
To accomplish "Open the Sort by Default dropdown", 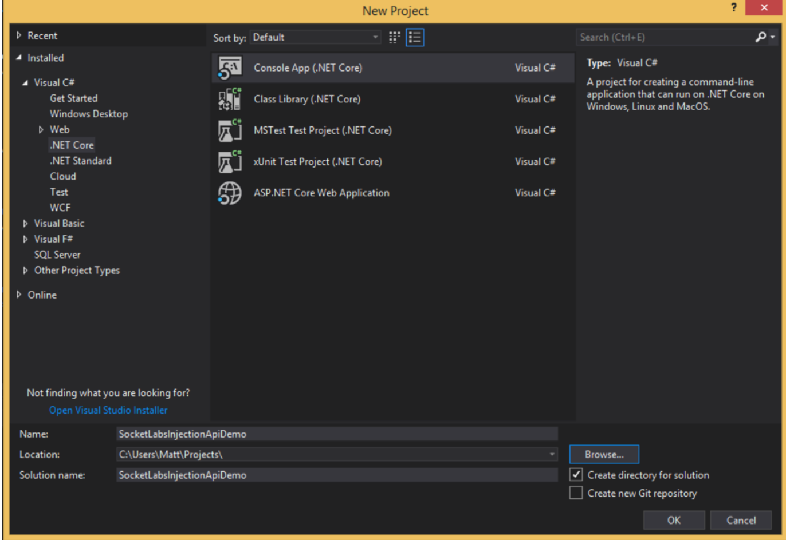I will pos(316,38).
